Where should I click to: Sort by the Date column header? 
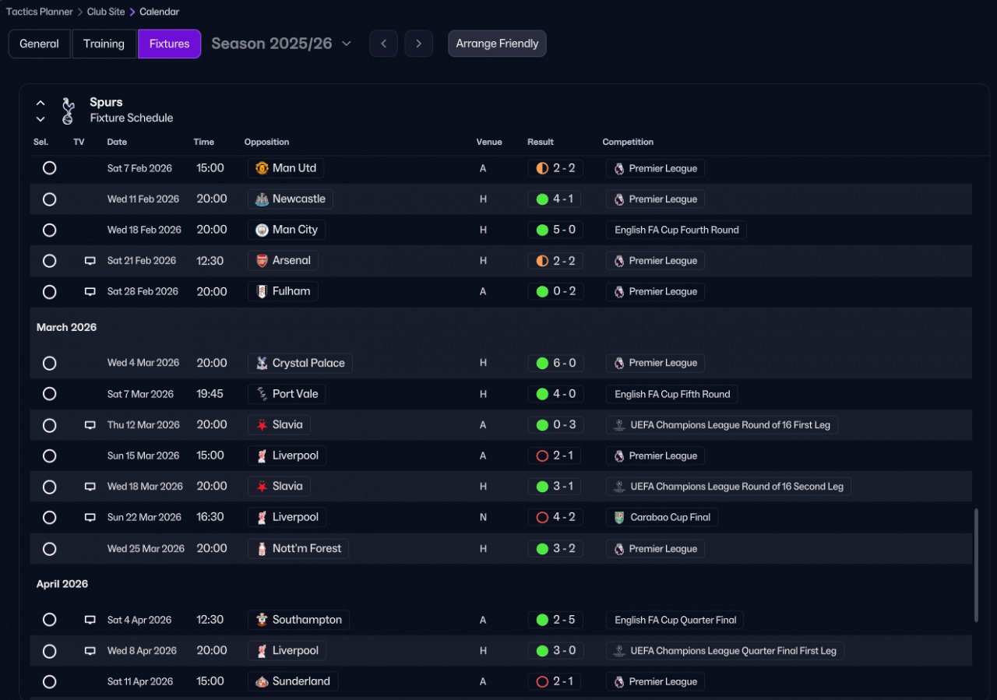coord(117,142)
